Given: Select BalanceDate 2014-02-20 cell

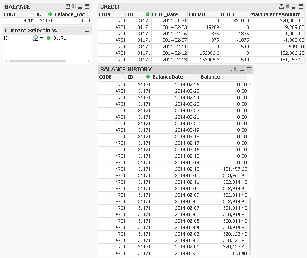Looking at the screenshot, I should tap(176, 124).
